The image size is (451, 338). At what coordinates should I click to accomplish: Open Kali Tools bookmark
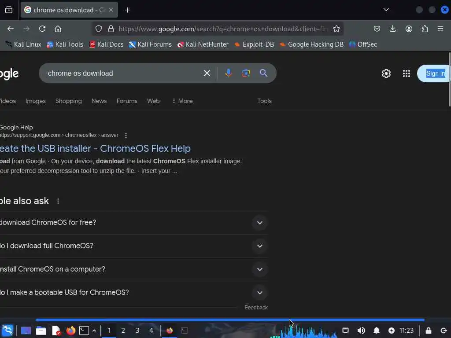(65, 44)
